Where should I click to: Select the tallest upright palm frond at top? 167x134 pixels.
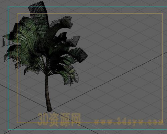(39, 14)
